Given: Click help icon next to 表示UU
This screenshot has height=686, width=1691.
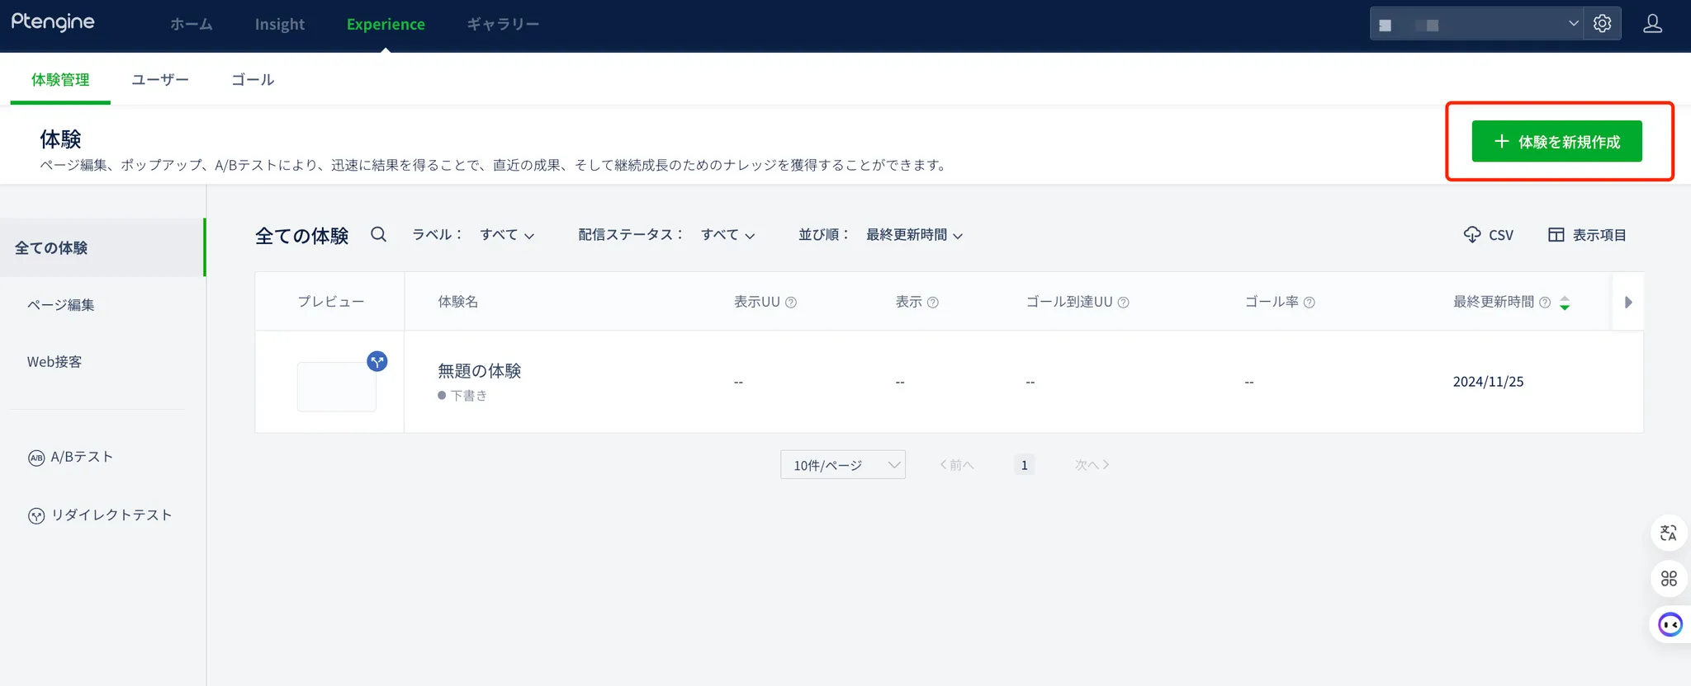Looking at the screenshot, I should 791,303.
